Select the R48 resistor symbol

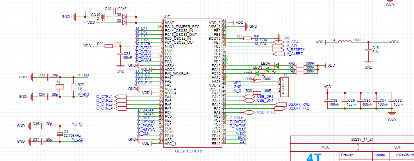[300, 74]
